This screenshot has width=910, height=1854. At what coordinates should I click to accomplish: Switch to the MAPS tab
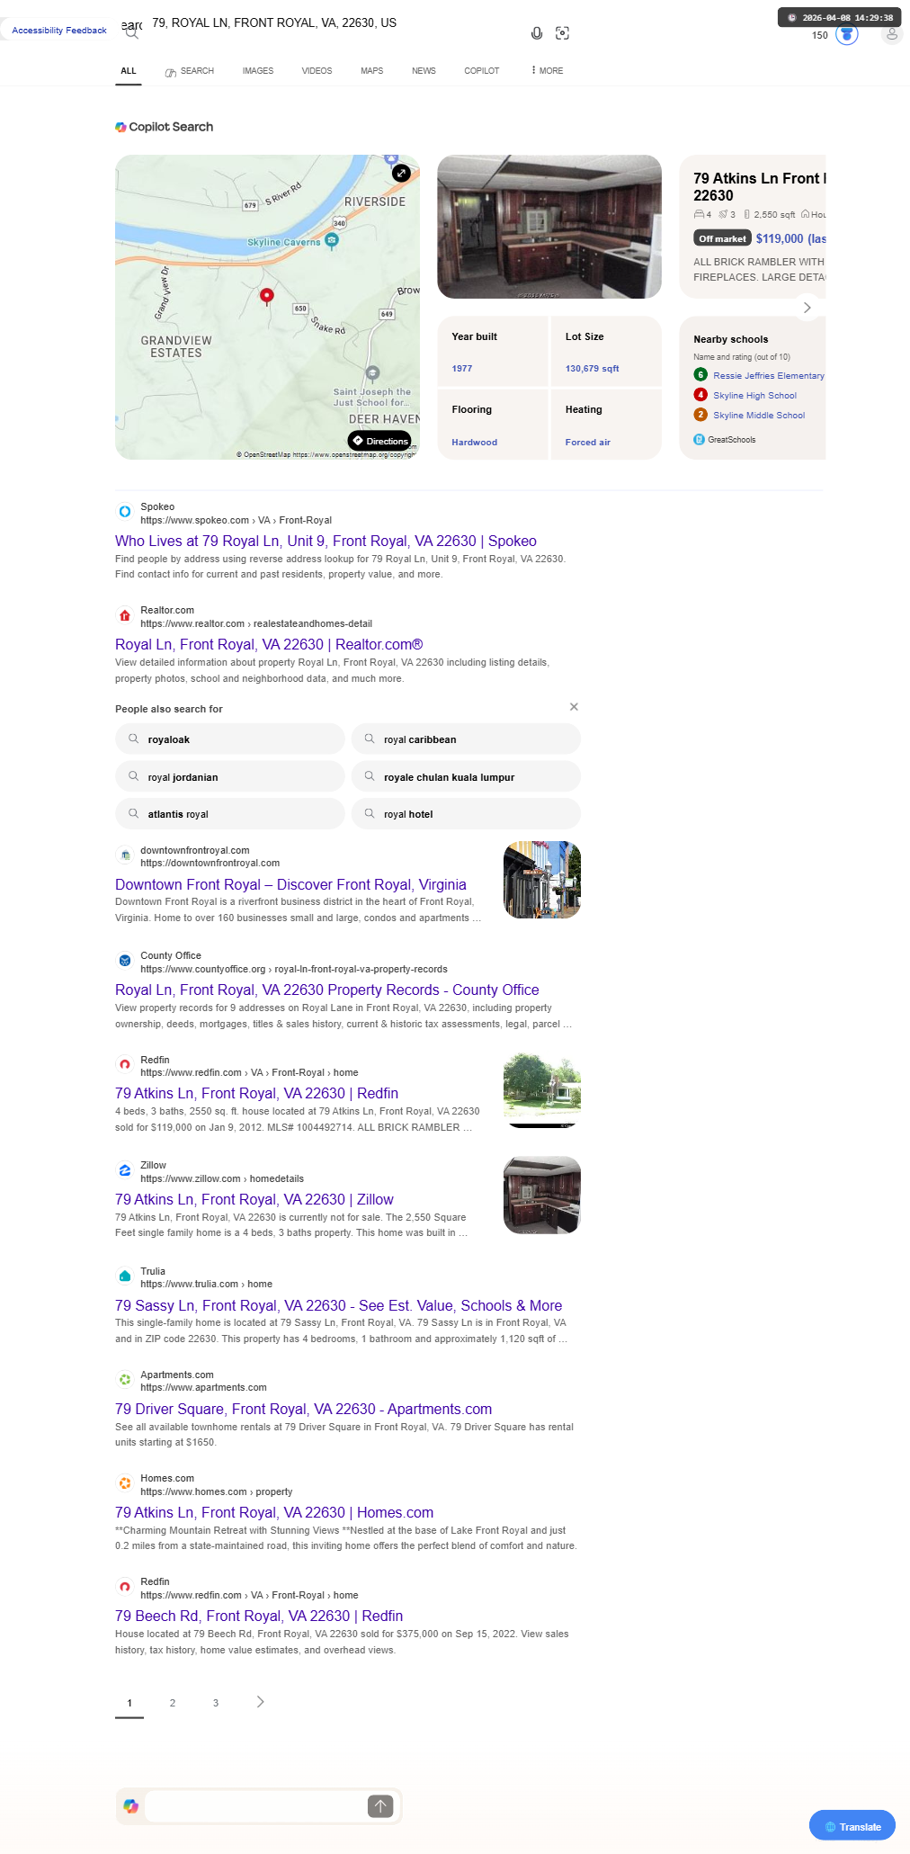click(x=372, y=70)
